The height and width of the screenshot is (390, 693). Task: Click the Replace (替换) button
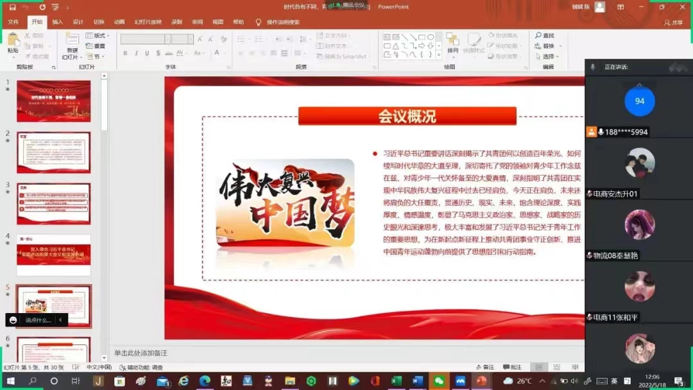pyautogui.click(x=547, y=46)
